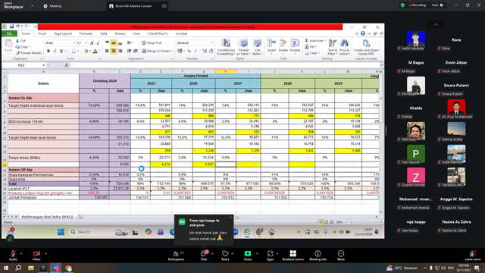Click Merge & Center
The width and height of the screenshot is (485, 273).
(157, 51)
